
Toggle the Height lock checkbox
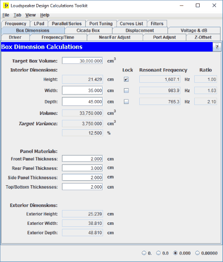click(126, 79)
